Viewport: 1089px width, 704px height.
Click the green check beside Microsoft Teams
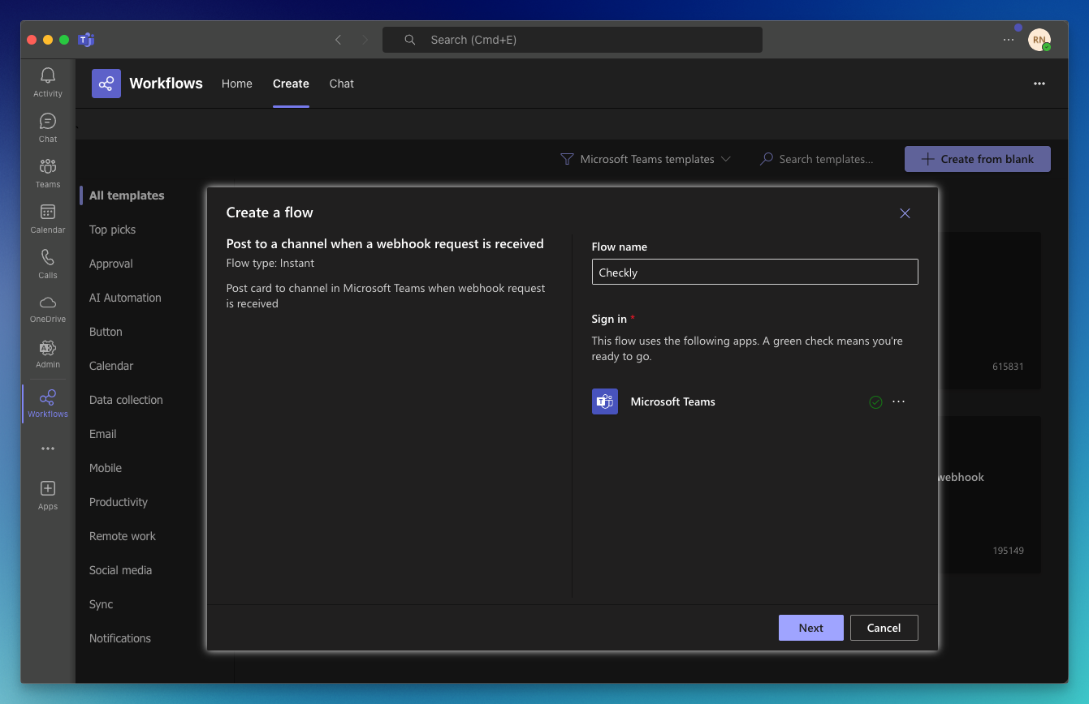tap(875, 401)
